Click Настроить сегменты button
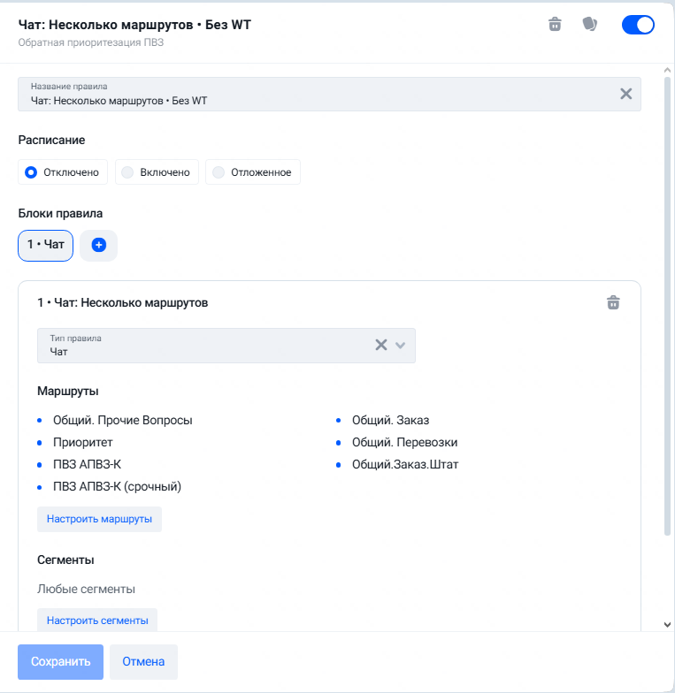 [x=97, y=621]
